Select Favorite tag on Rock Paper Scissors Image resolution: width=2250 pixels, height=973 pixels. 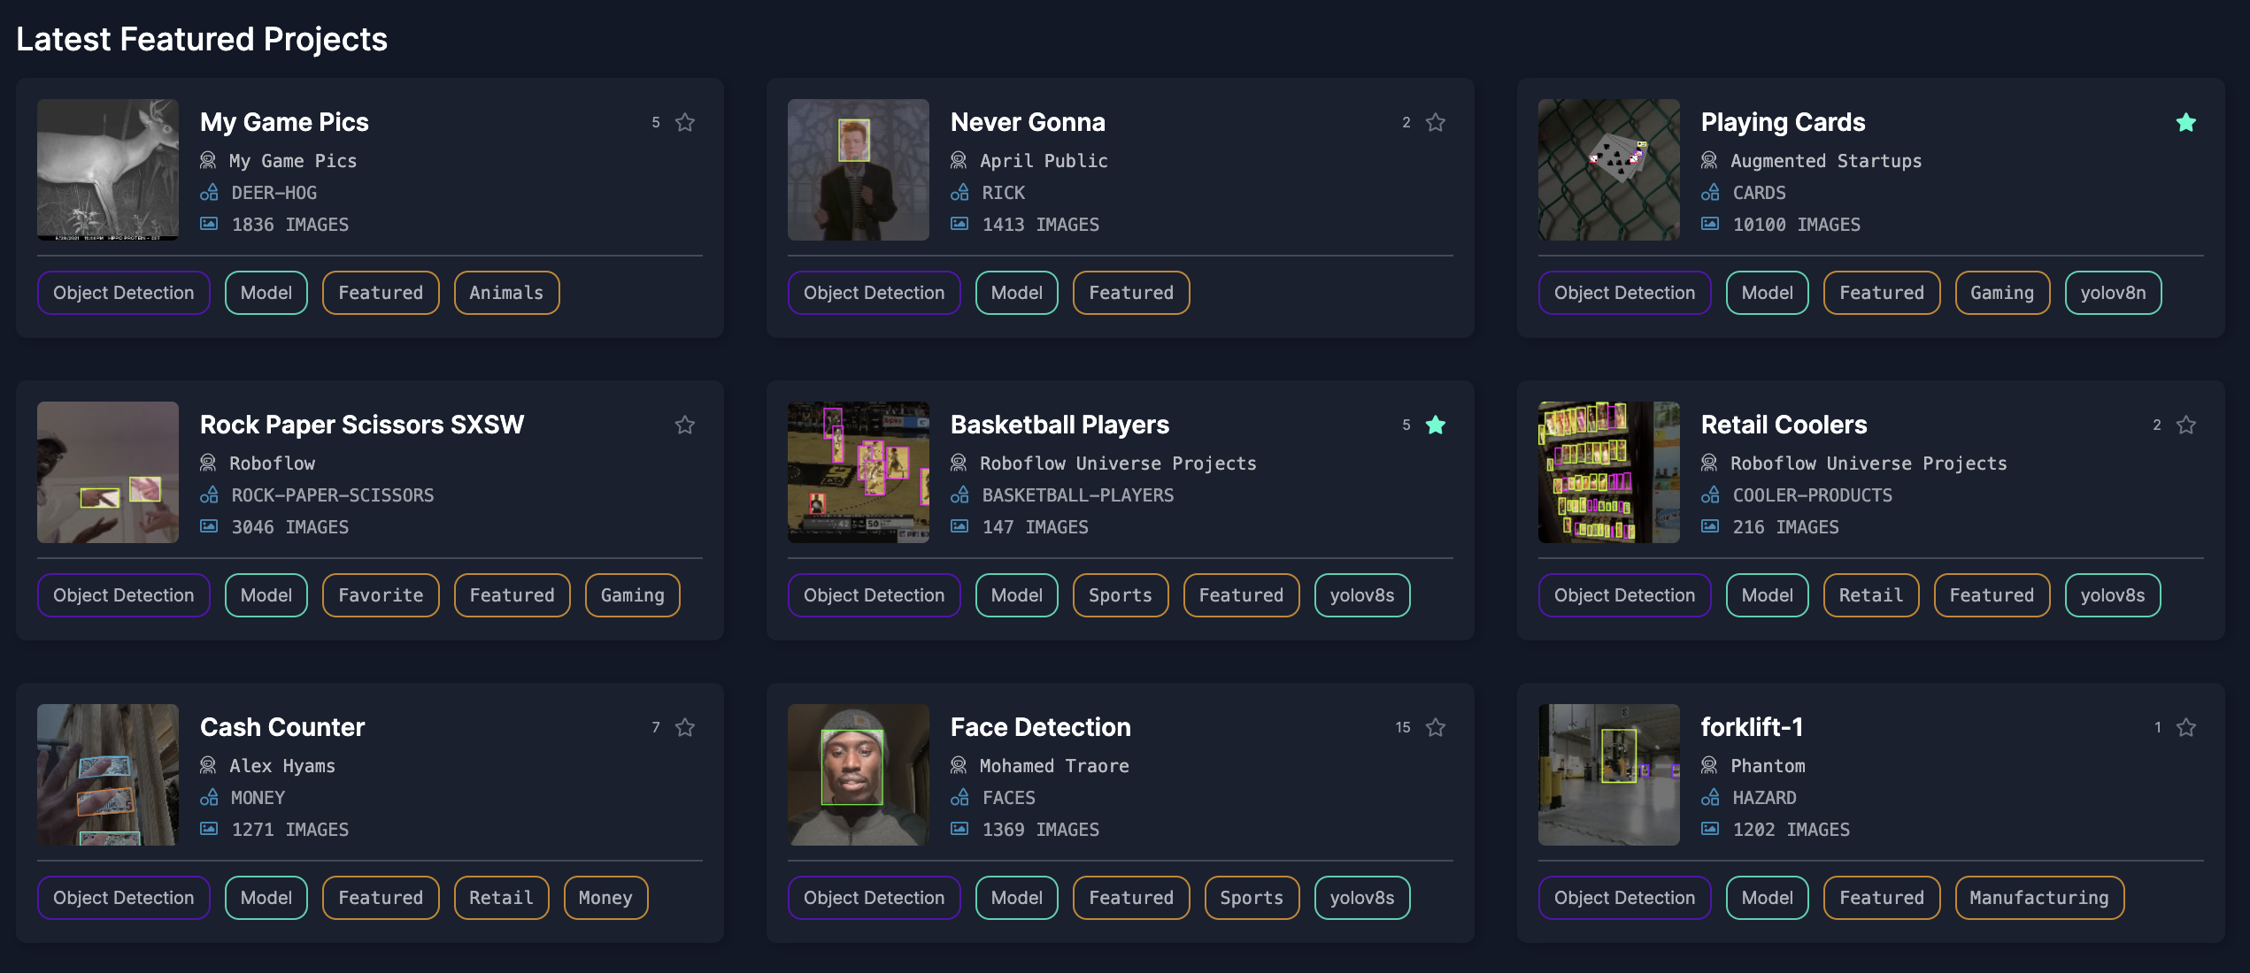coord(380,595)
